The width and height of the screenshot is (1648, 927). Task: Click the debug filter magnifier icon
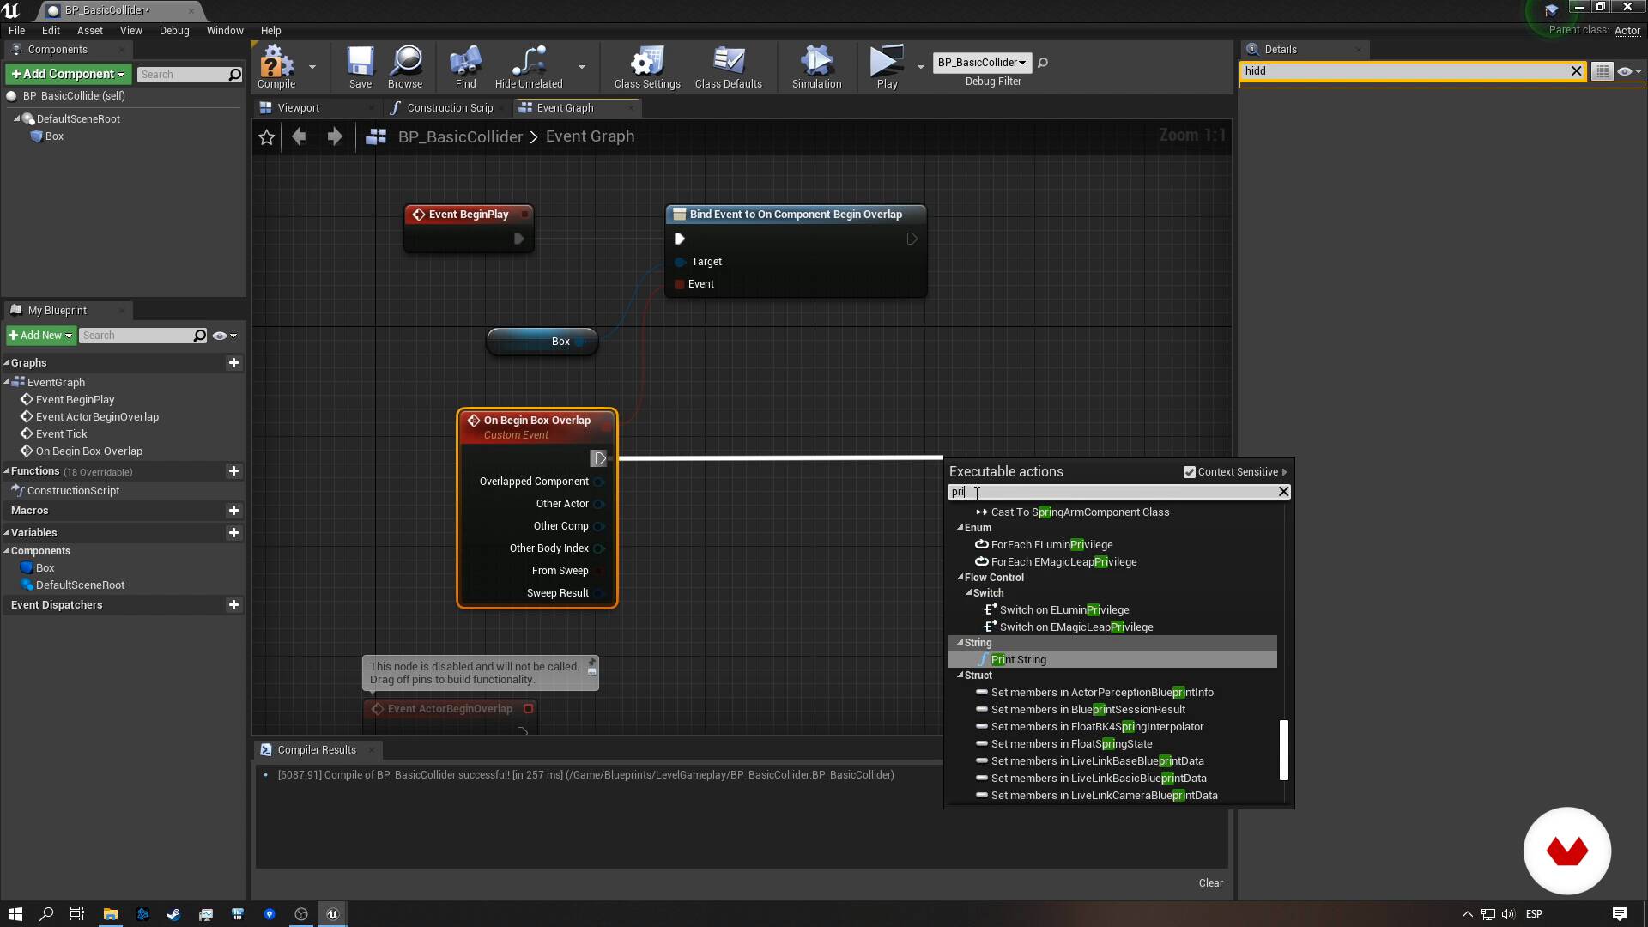pyautogui.click(x=1042, y=63)
